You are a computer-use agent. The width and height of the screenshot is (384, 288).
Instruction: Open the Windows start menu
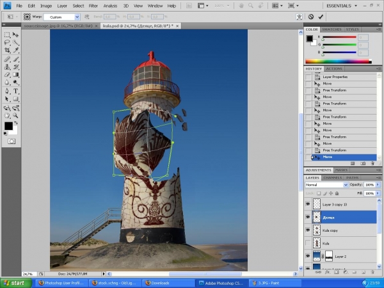coord(16,283)
